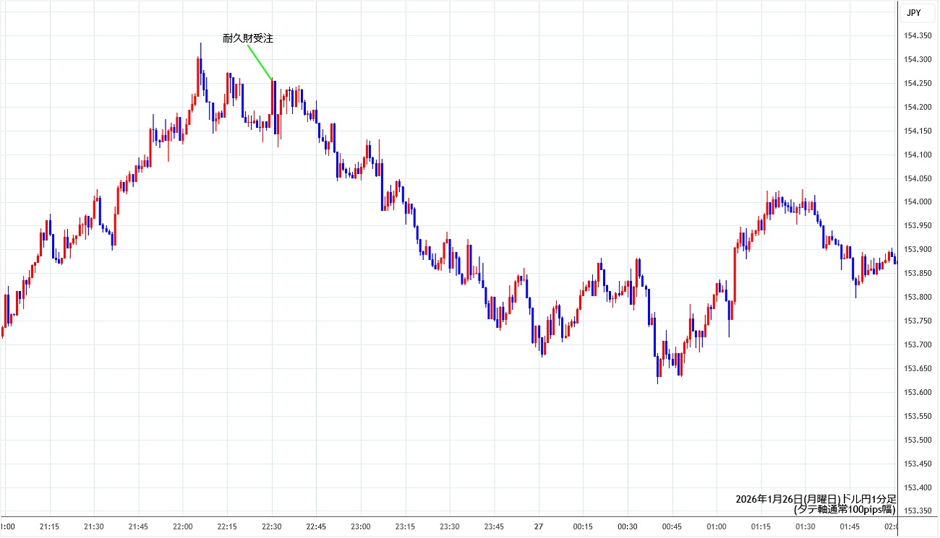The width and height of the screenshot is (940, 538).
Task: Click the 153.850 price axis label
Action: [x=918, y=274]
